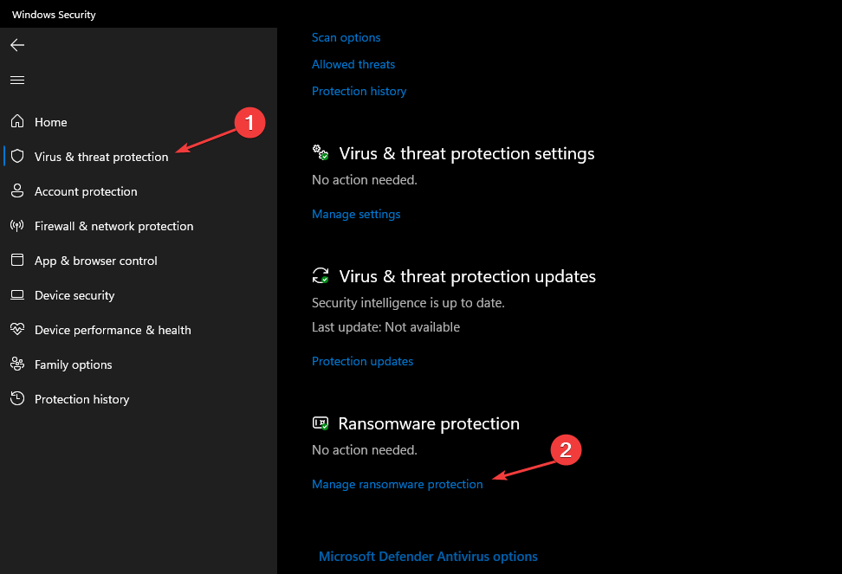This screenshot has width=842, height=574.
Task: Select Device performance & health heart icon
Action: coord(17,330)
